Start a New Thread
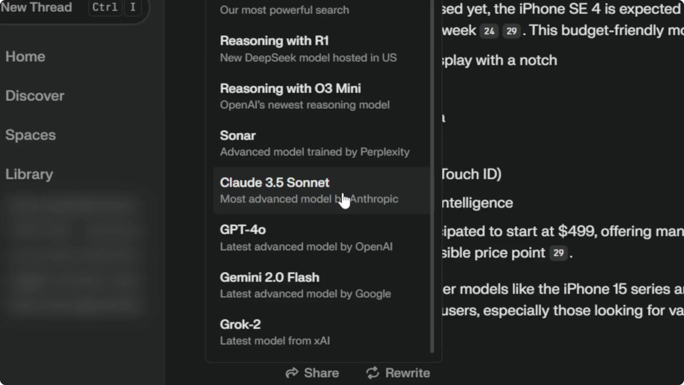This screenshot has height=385, width=684. (37, 7)
